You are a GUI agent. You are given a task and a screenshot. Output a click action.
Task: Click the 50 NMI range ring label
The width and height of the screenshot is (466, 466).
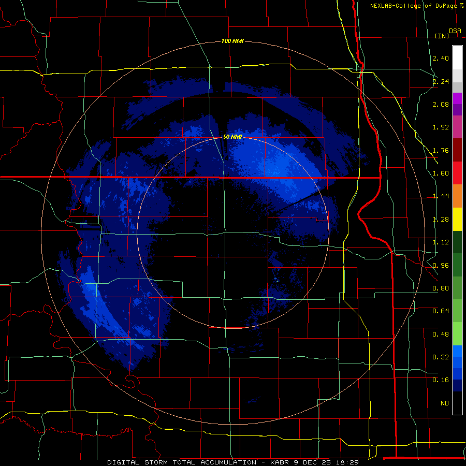(x=232, y=137)
